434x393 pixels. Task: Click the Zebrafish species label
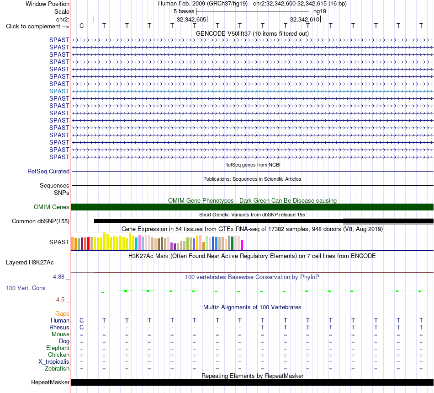point(57,369)
